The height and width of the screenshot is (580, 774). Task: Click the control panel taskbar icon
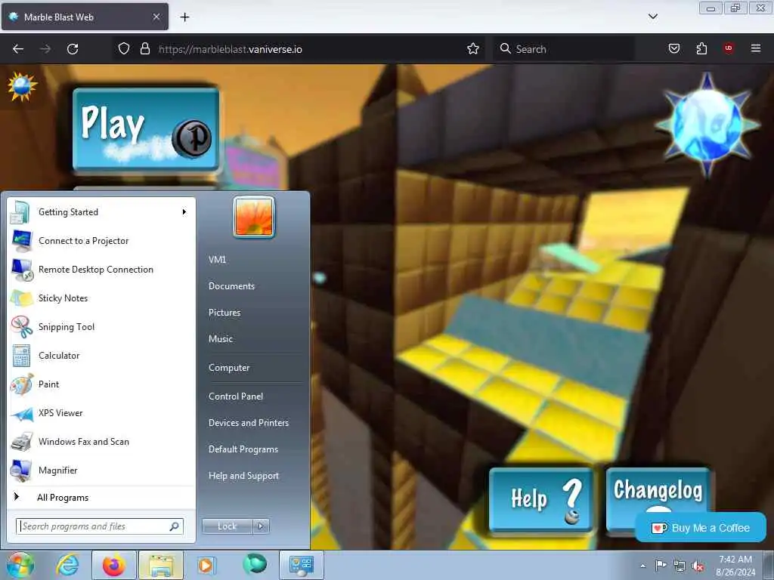point(302,565)
